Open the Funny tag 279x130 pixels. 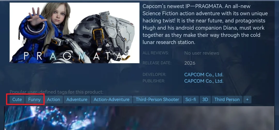(34, 100)
